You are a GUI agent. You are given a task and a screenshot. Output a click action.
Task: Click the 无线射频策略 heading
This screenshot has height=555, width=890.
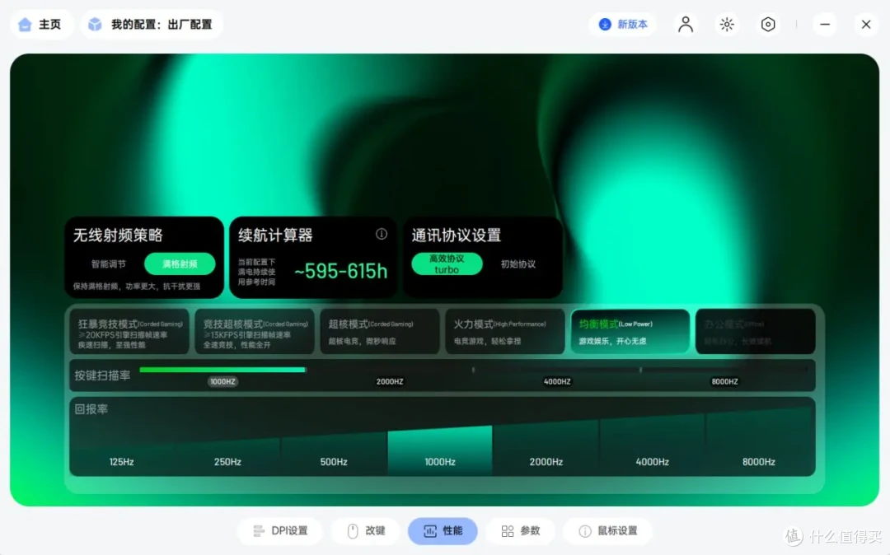(x=118, y=235)
